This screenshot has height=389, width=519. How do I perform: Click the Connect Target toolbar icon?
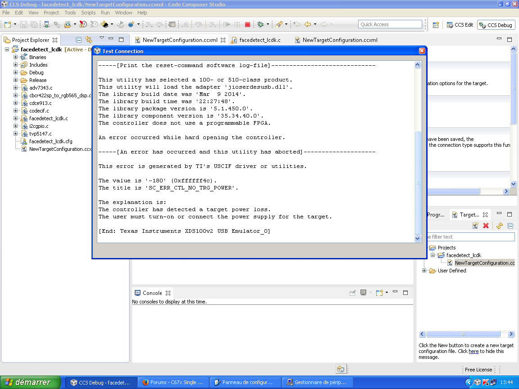tap(47, 24)
